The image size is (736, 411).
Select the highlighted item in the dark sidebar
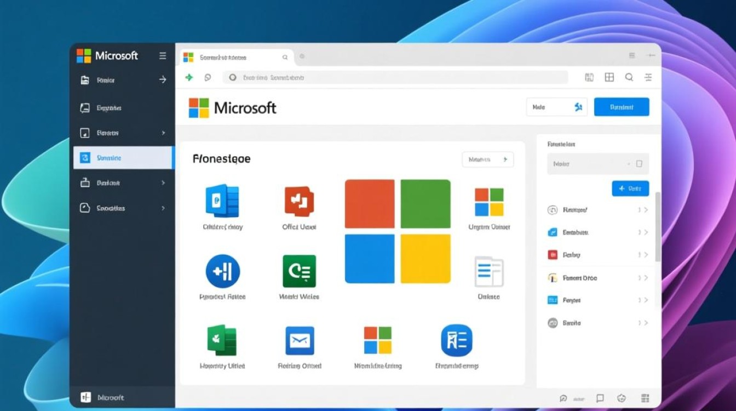tap(123, 158)
